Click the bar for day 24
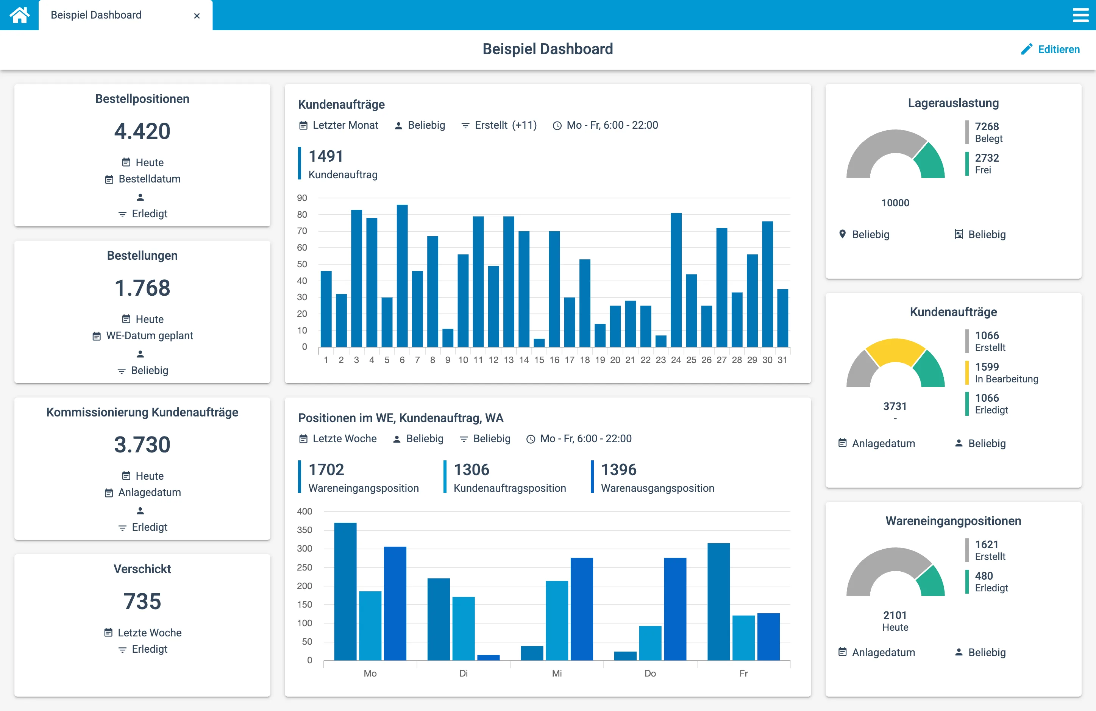1096x711 pixels. [x=676, y=280]
